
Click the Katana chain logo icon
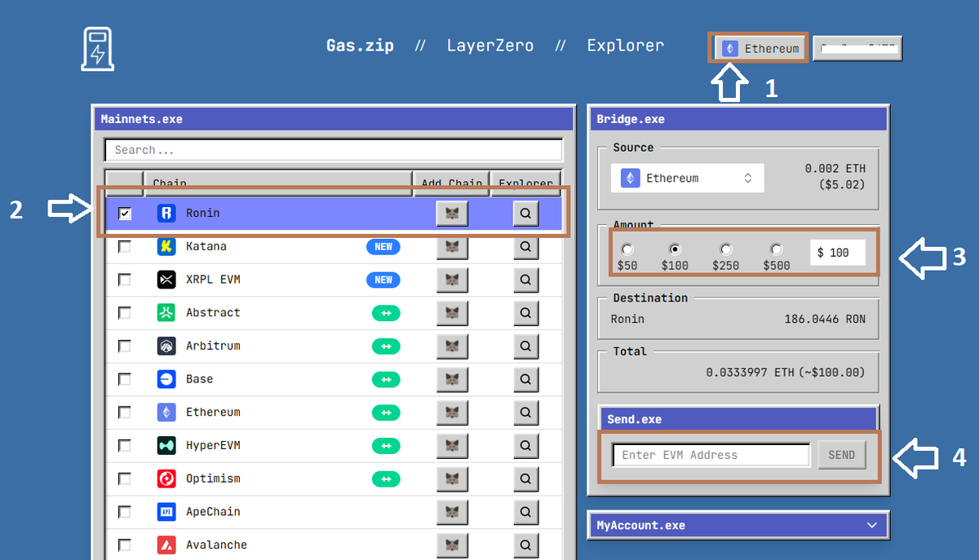pos(166,246)
